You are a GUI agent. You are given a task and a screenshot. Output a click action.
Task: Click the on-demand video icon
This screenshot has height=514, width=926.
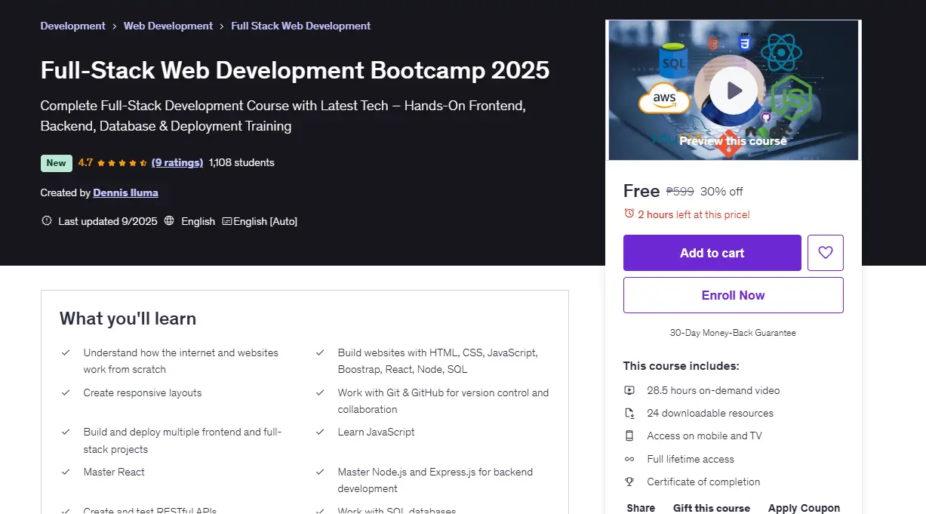coord(629,390)
